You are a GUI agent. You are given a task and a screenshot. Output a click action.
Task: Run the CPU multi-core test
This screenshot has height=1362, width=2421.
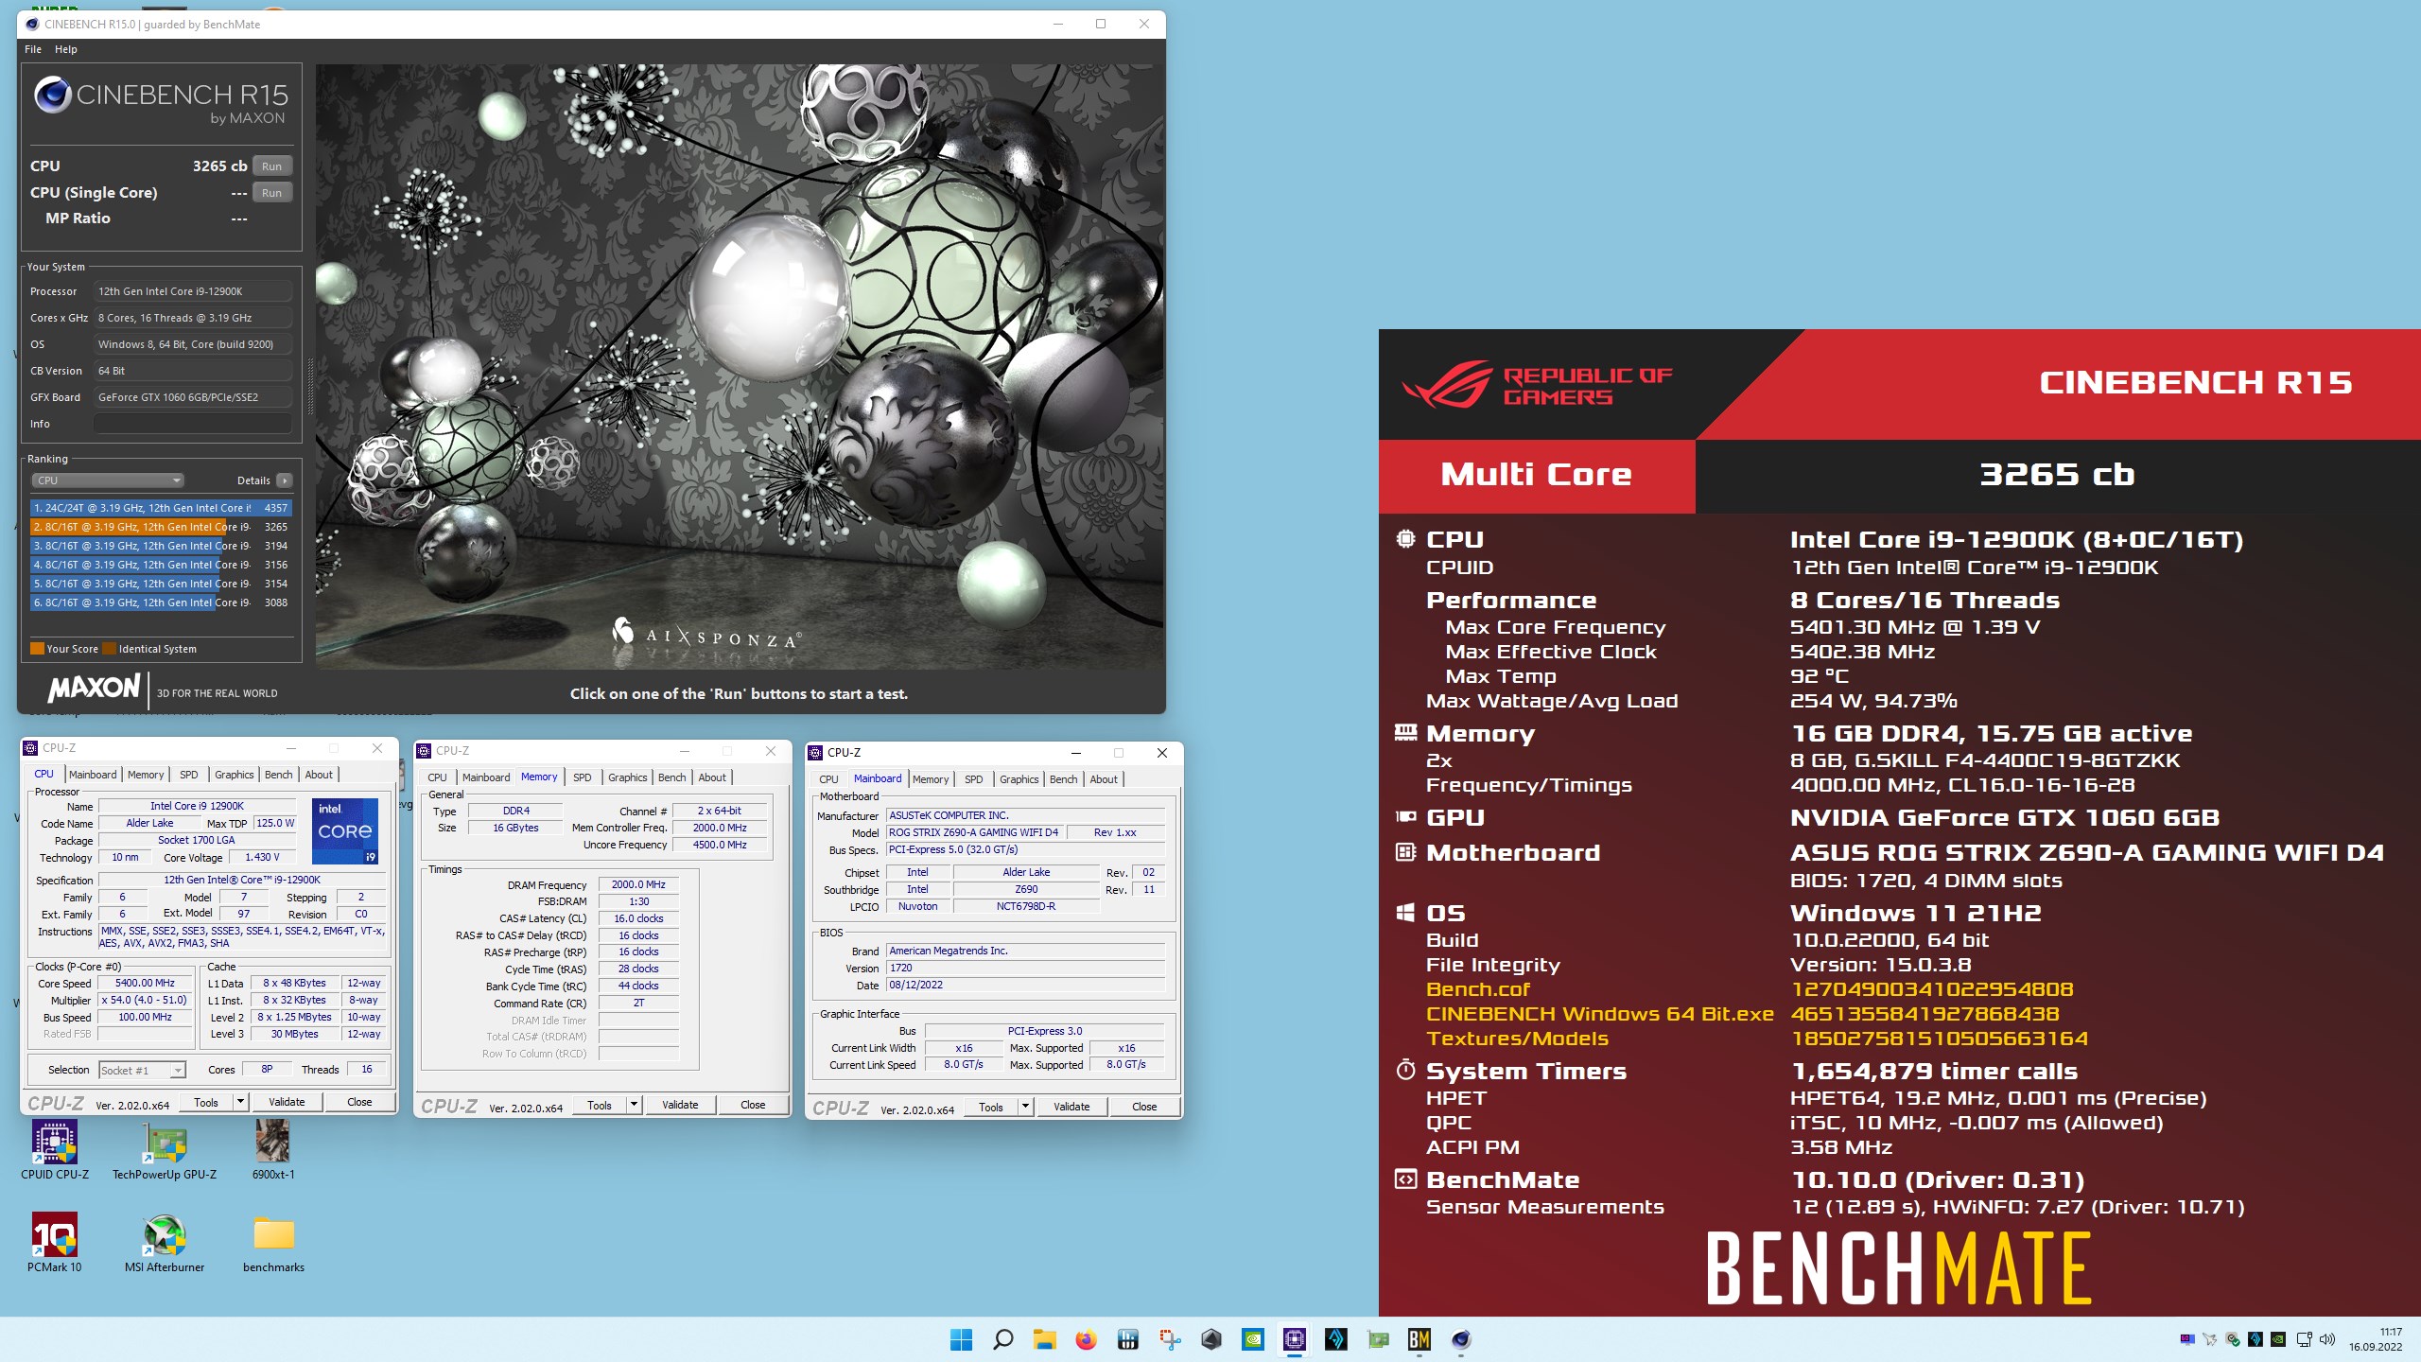pos(272,166)
